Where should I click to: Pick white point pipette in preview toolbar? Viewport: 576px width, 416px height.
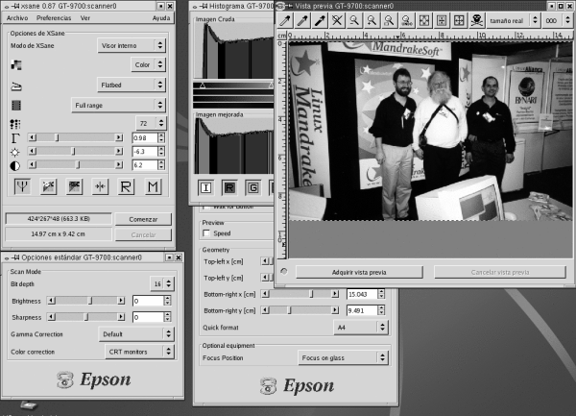click(x=285, y=20)
